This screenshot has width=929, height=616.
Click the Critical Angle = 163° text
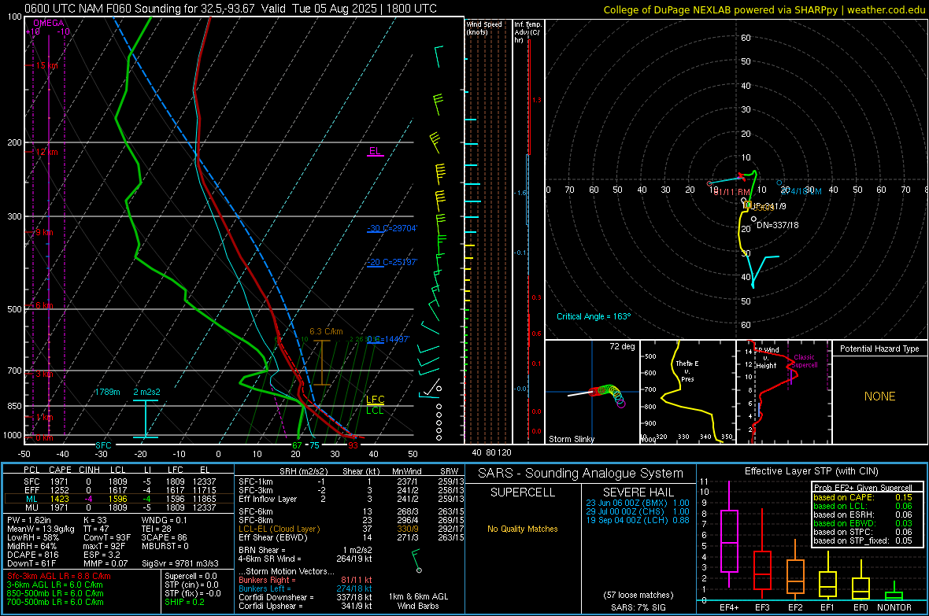pyautogui.click(x=594, y=316)
